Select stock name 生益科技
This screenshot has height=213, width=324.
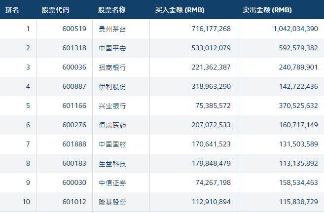point(112,163)
